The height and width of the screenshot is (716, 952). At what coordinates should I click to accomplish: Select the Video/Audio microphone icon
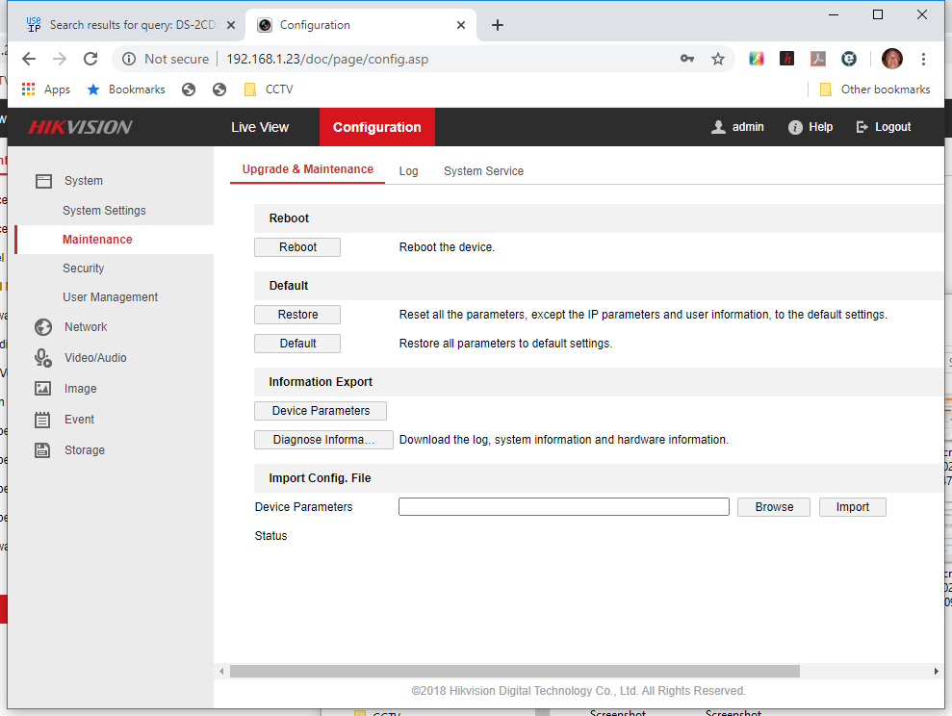pyautogui.click(x=43, y=358)
